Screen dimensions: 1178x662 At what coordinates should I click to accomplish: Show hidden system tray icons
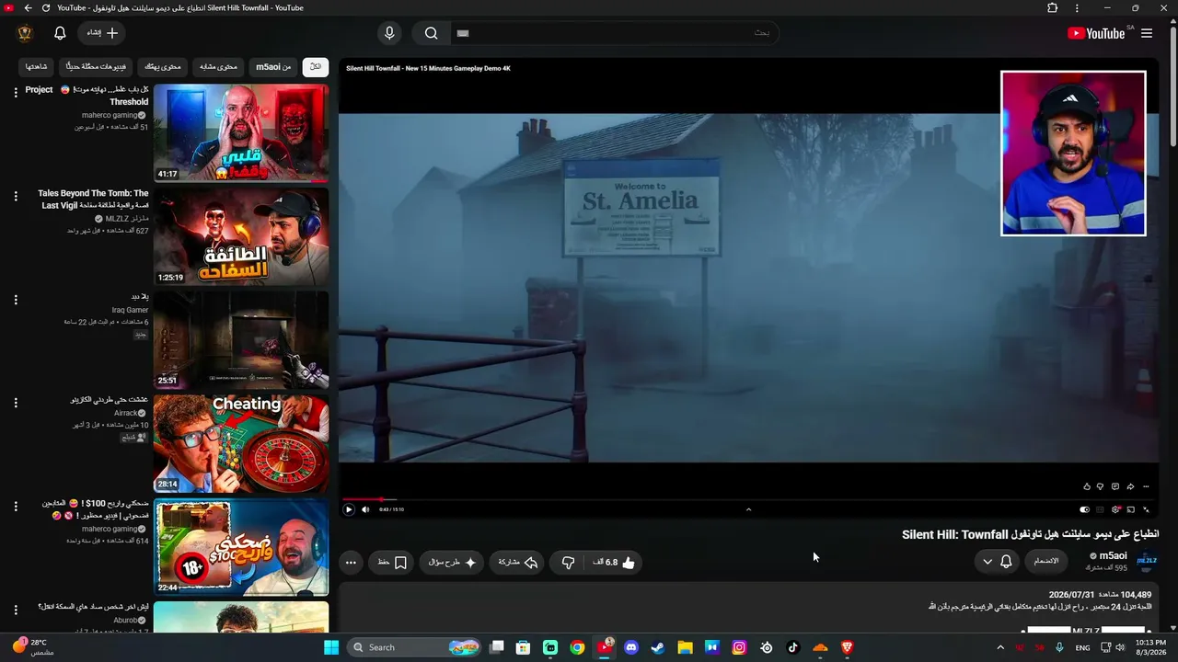(1000, 647)
